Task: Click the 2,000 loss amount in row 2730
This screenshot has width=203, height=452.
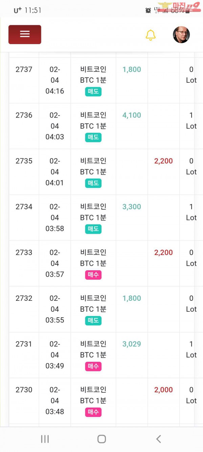Action: point(163,390)
